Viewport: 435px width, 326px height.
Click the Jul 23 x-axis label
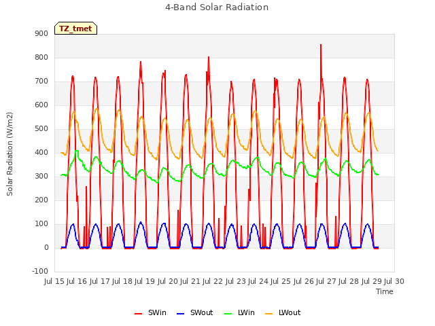coord(236,281)
